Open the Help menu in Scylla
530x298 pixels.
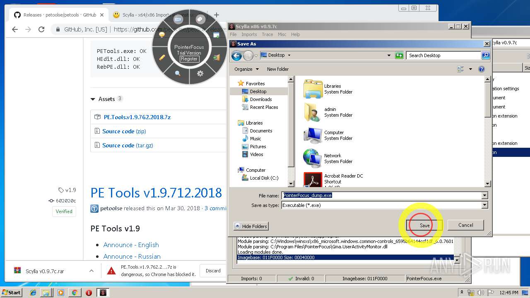(x=295, y=34)
